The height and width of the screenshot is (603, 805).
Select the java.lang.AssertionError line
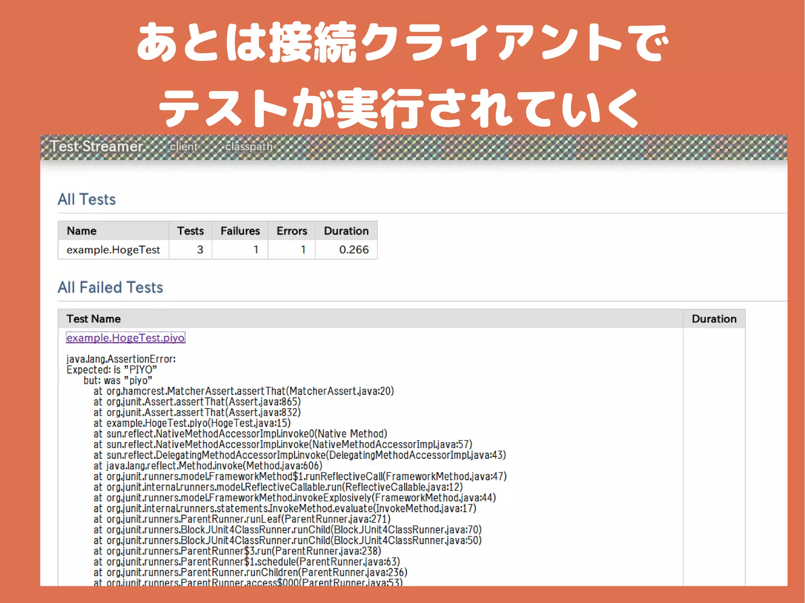pyautogui.click(x=121, y=359)
